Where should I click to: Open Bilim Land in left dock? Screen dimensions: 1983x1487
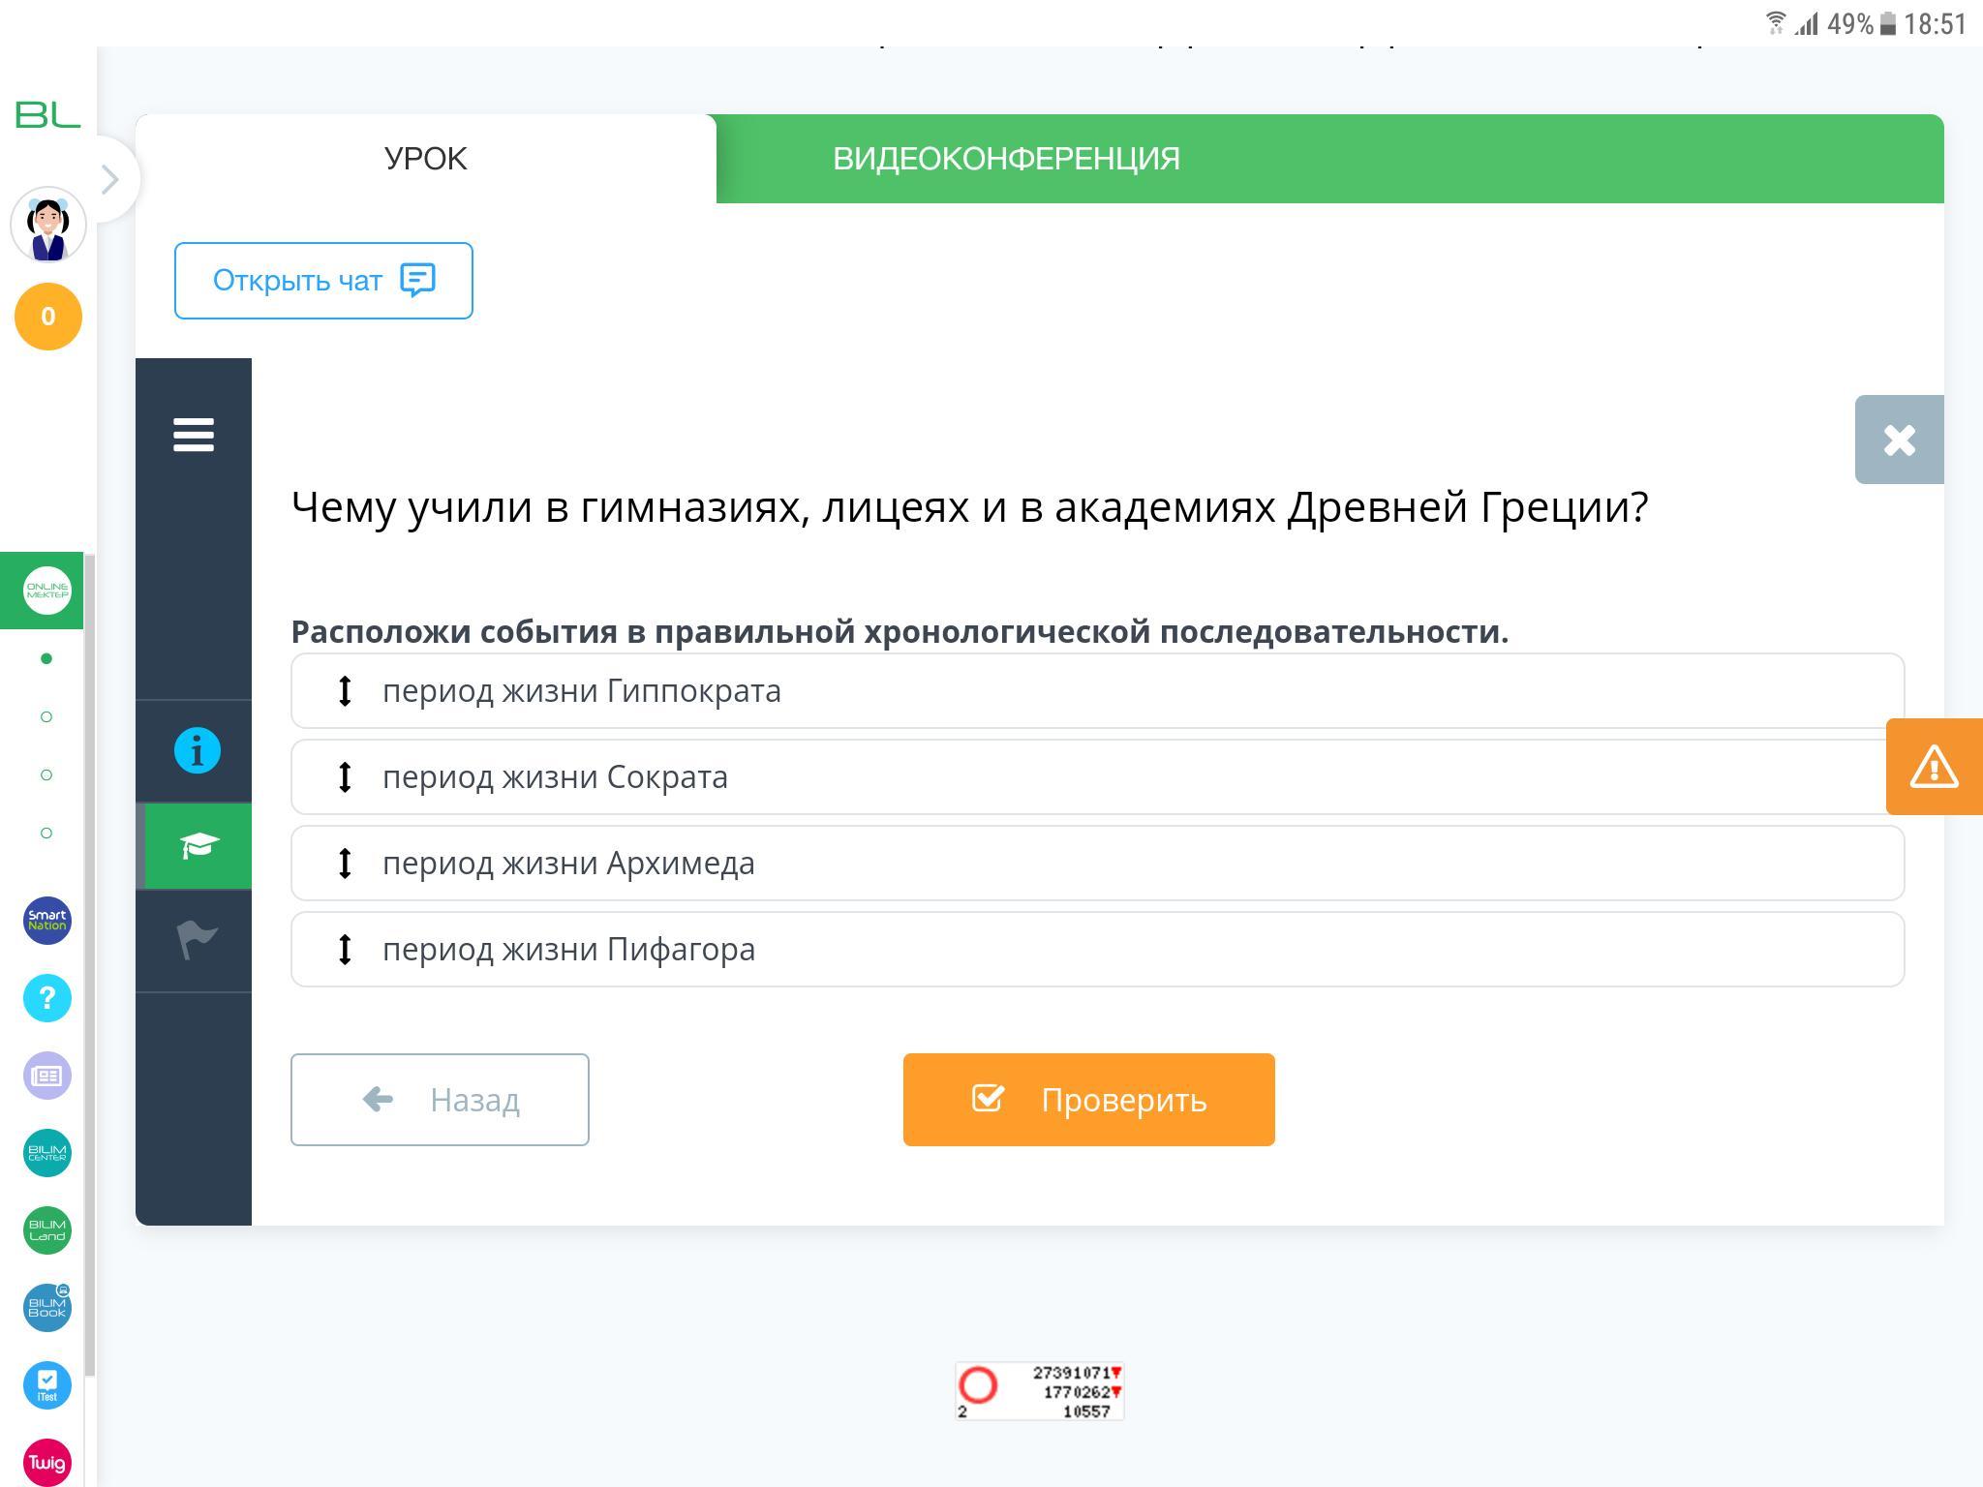click(47, 1230)
